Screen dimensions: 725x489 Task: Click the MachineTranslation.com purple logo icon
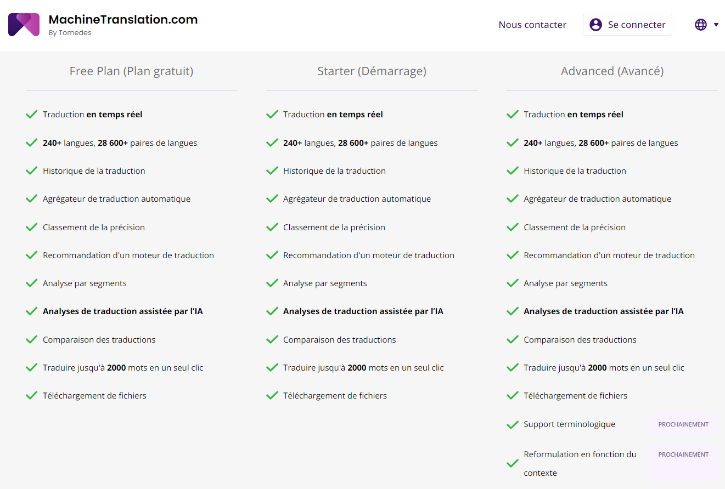[x=24, y=25]
